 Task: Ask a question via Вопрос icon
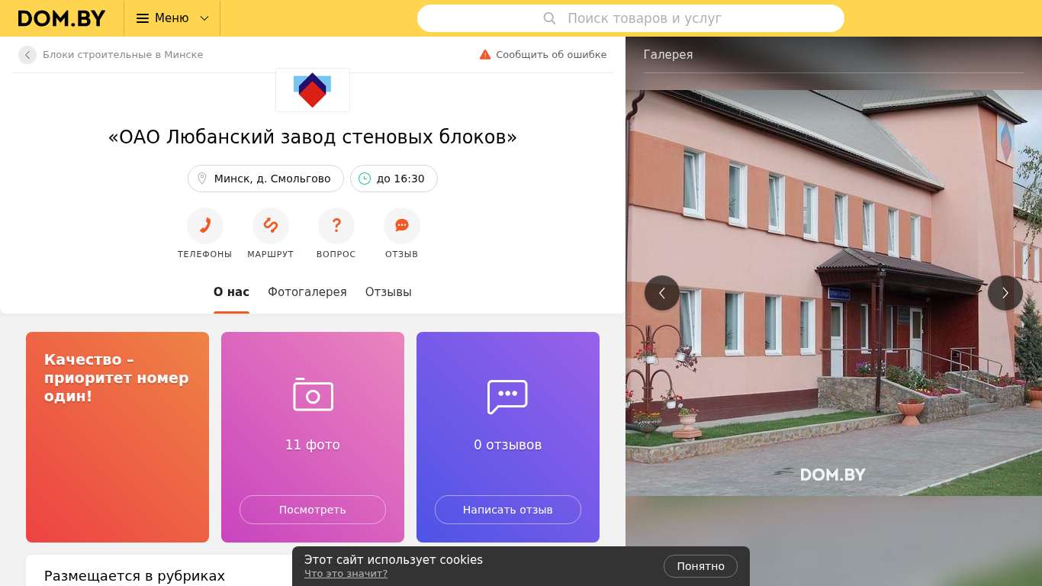coord(336,226)
